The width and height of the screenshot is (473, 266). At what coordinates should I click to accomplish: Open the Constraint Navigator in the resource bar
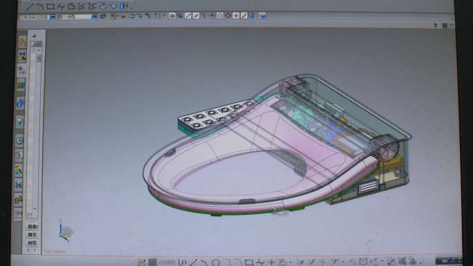coord(21,57)
